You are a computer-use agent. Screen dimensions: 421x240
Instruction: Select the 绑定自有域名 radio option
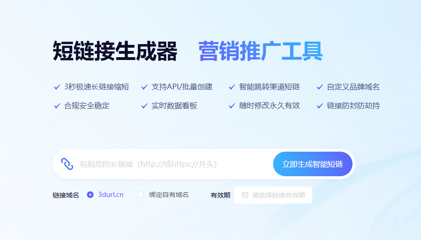point(141,195)
